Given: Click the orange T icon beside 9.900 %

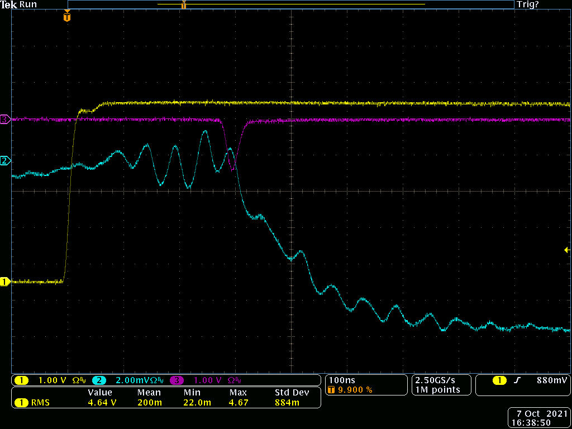Looking at the screenshot, I should (332, 390).
